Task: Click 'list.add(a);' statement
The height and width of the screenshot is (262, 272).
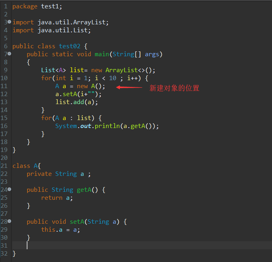Action: (76, 102)
